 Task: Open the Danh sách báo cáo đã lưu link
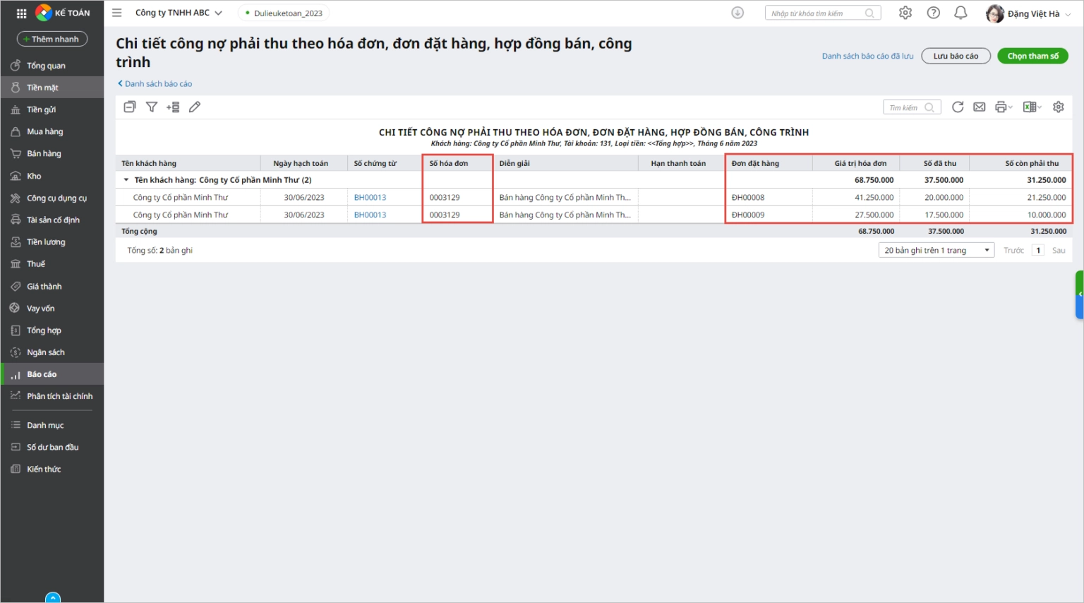pos(867,56)
